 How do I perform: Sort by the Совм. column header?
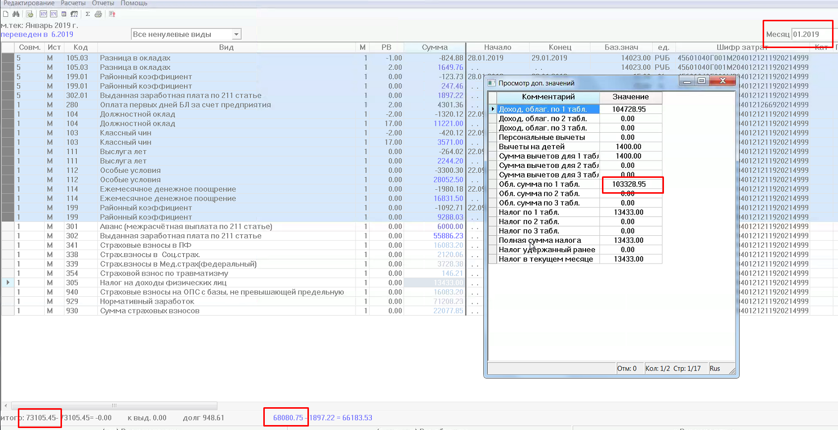[30, 47]
